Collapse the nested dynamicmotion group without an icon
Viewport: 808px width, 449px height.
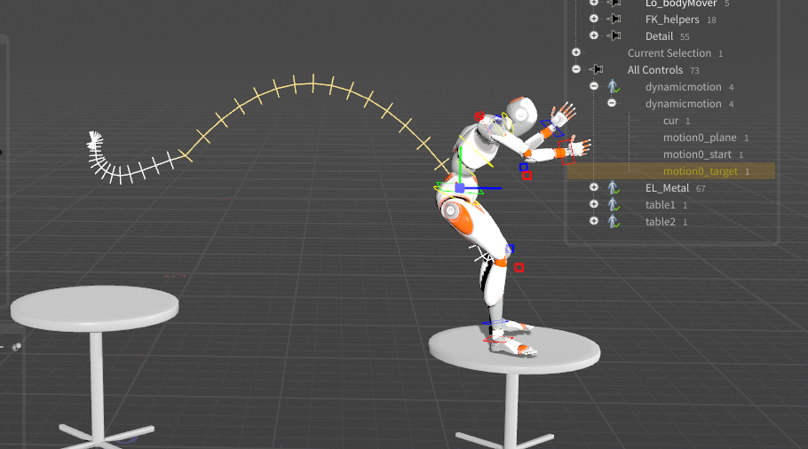(612, 103)
